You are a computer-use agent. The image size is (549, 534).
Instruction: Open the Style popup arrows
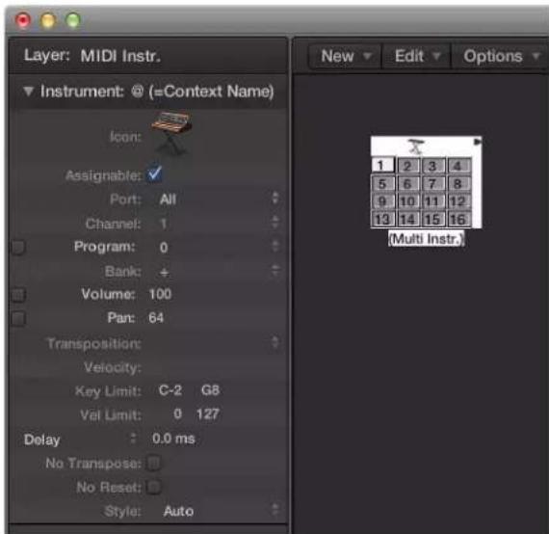point(275,510)
